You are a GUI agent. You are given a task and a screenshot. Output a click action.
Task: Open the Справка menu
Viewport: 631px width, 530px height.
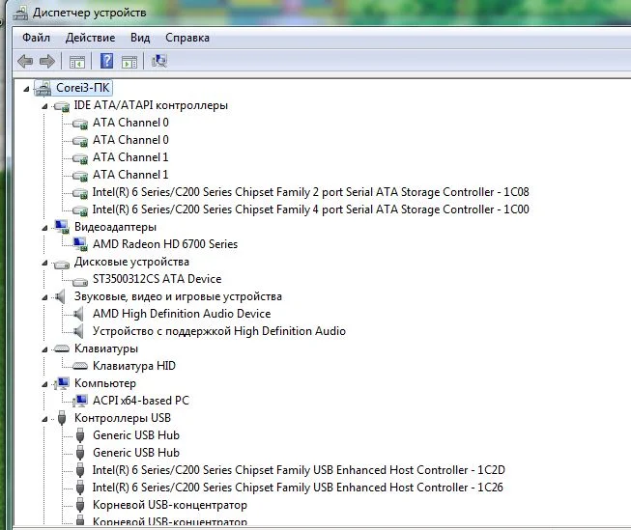186,38
